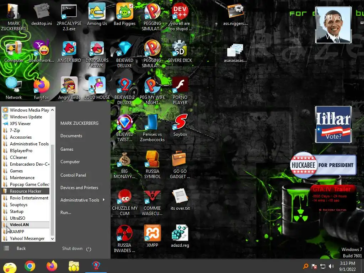Open the desktop.ini file icon
The height and width of the screenshot is (273, 364).
tap(42, 14)
